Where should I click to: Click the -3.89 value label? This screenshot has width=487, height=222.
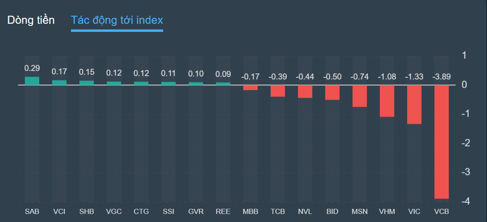click(442, 77)
